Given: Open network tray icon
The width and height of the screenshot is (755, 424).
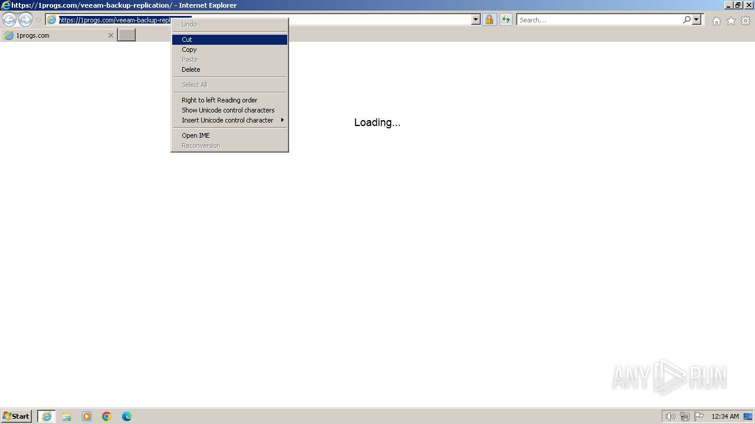Looking at the screenshot, I should coord(685,416).
